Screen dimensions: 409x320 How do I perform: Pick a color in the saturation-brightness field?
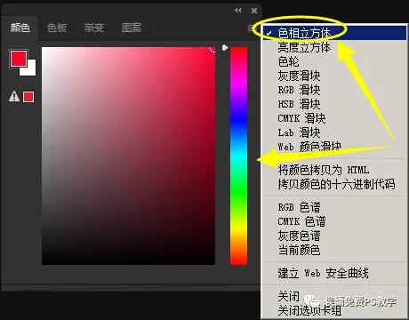(128, 156)
